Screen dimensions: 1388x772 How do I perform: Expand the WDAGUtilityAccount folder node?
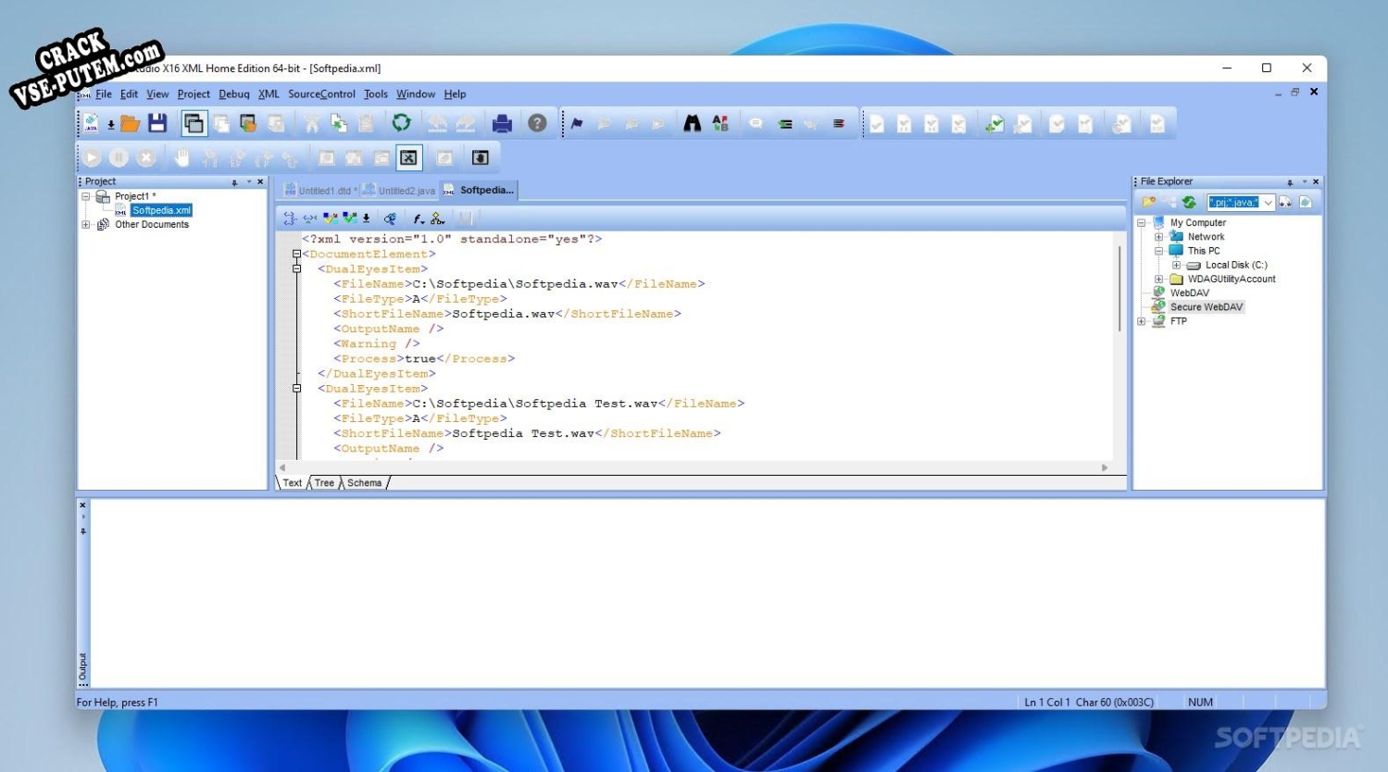point(1158,280)
